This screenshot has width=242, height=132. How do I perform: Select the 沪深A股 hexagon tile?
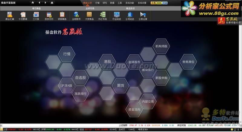coord(67,86)
